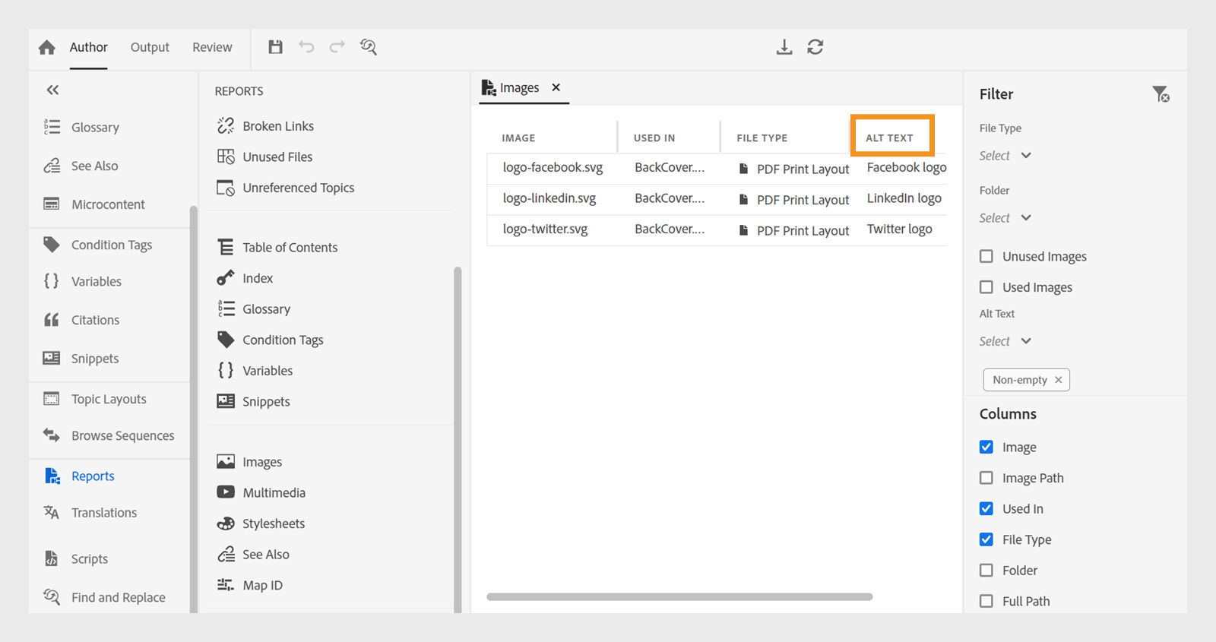Save the project with the disk icon

[275, 47]
